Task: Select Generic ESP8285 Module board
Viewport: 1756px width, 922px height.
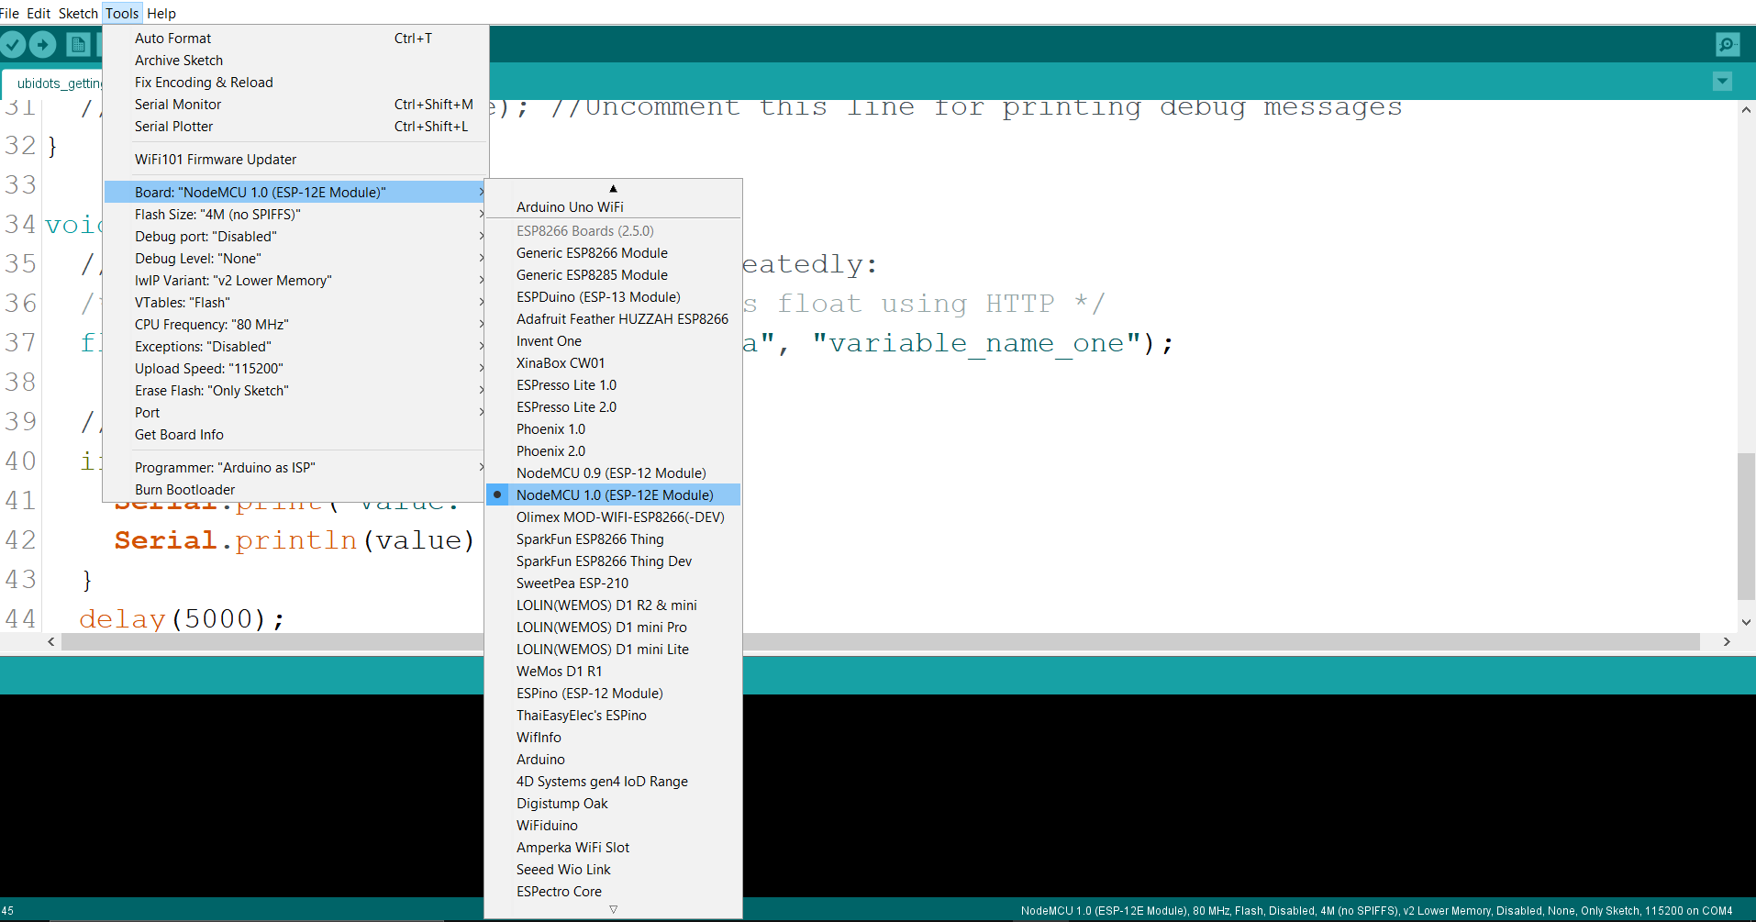Action: coord(613,275)
